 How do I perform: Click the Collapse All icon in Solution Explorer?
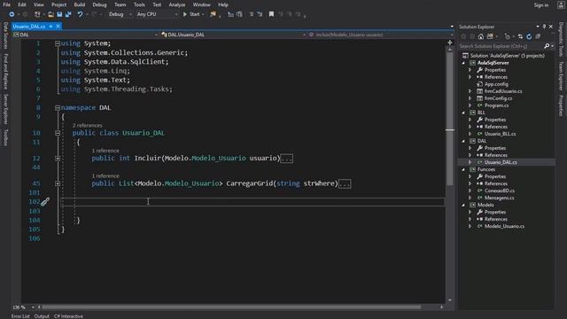tap(538, 36)
